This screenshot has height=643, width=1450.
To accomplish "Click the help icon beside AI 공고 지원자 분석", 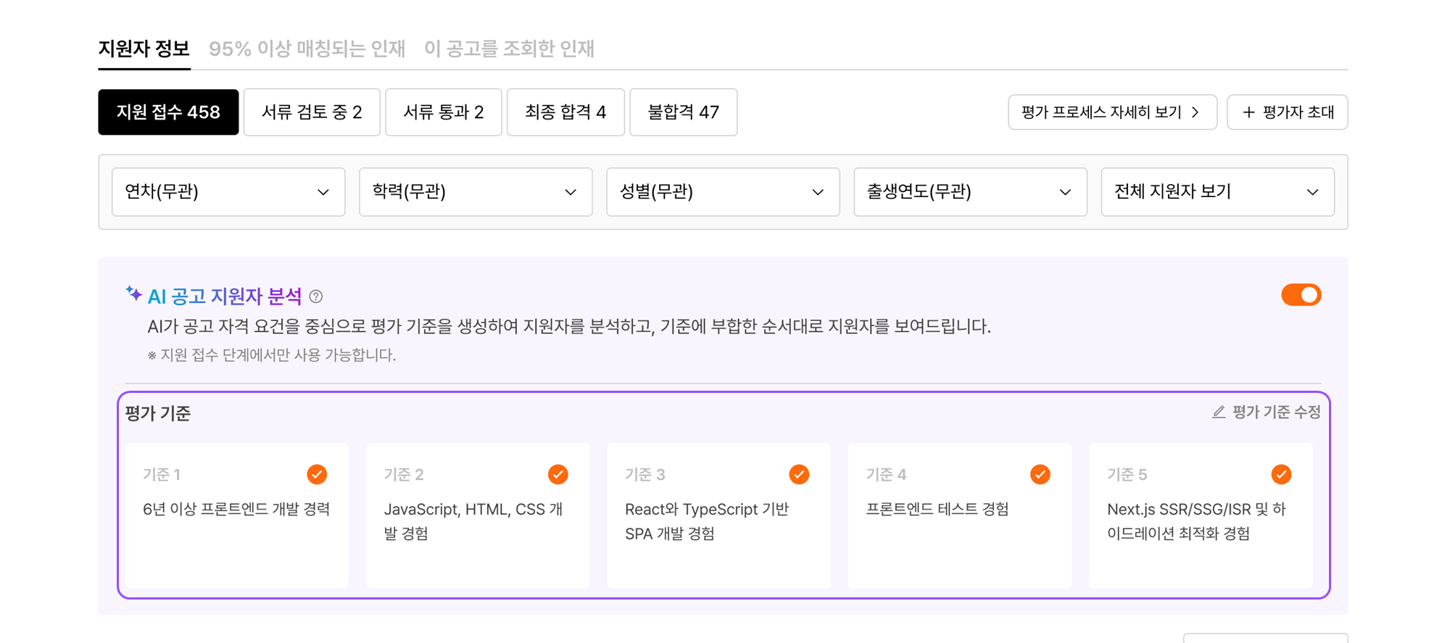I will pos(316,296).
